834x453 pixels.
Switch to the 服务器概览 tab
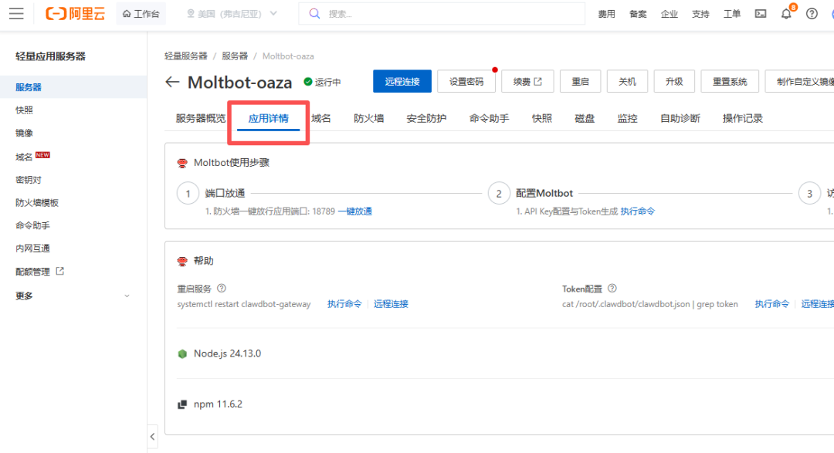coord(201,119)
